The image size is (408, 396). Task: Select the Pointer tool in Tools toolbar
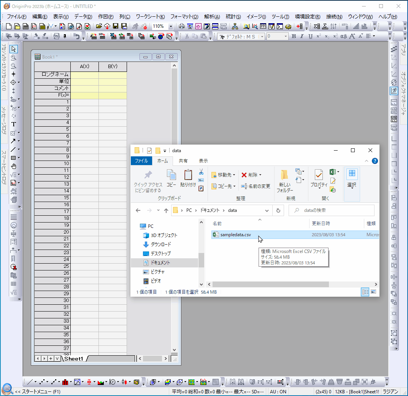[14, 49]
